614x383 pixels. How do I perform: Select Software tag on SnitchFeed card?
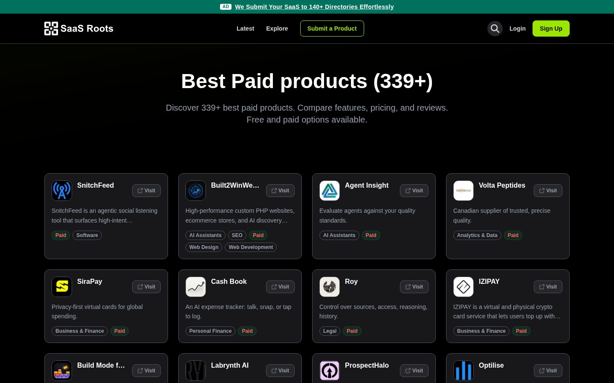(x=87, y=235)
